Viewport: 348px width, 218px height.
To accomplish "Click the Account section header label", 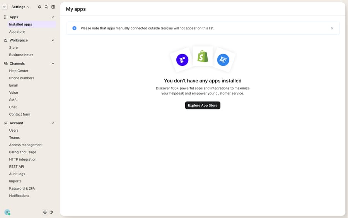I will click(16, 123).
